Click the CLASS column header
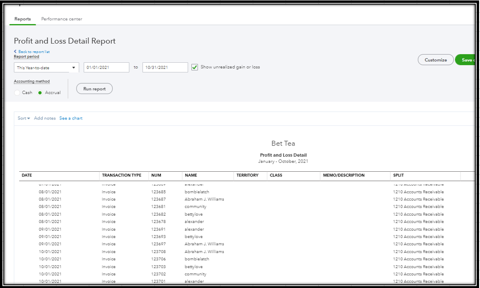This screenshot has height=288, width=480. point(276,175)
